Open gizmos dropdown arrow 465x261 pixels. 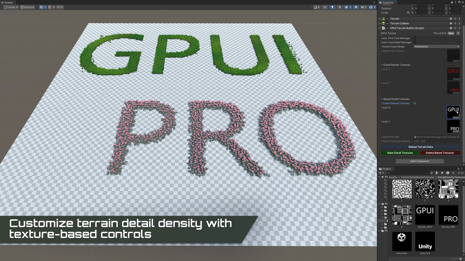375,7
